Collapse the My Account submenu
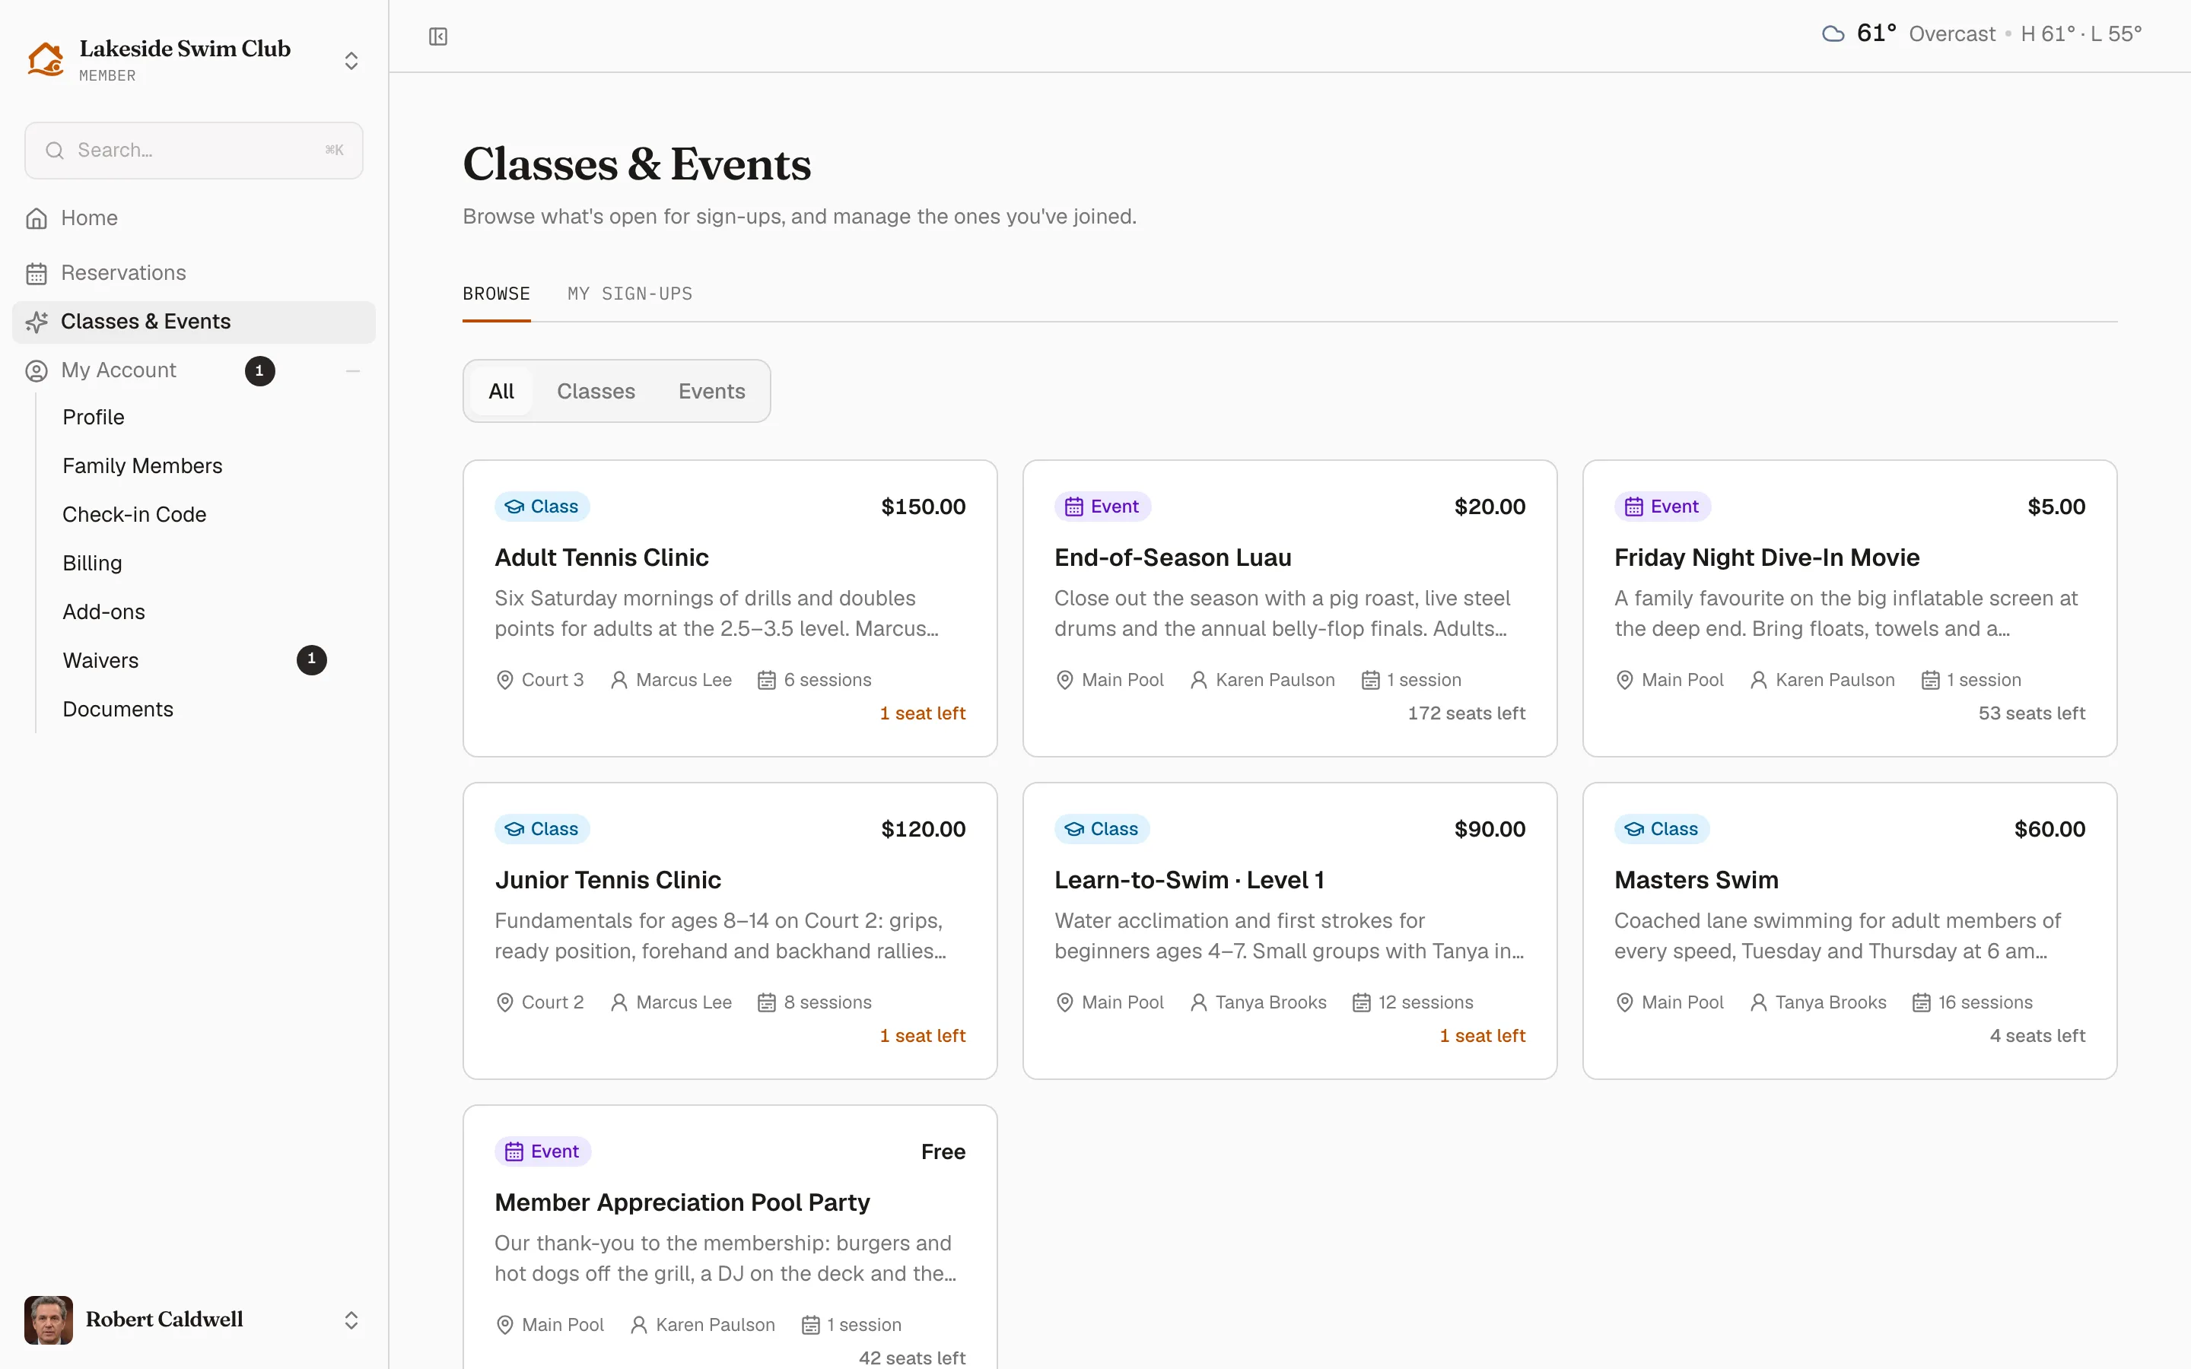Screen dimensions: 2191x1369 (x=353, y=371)
